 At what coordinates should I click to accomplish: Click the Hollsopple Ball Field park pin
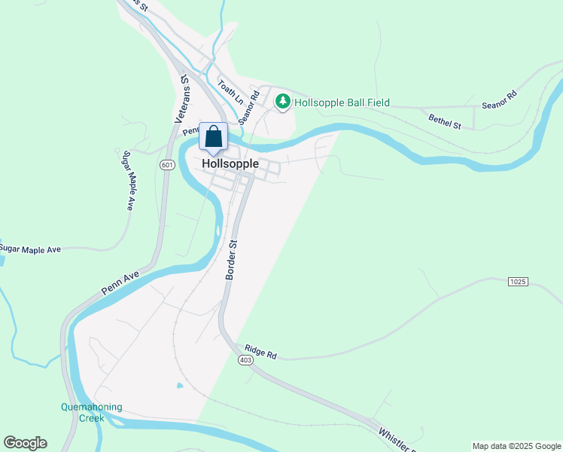[283, 102]
